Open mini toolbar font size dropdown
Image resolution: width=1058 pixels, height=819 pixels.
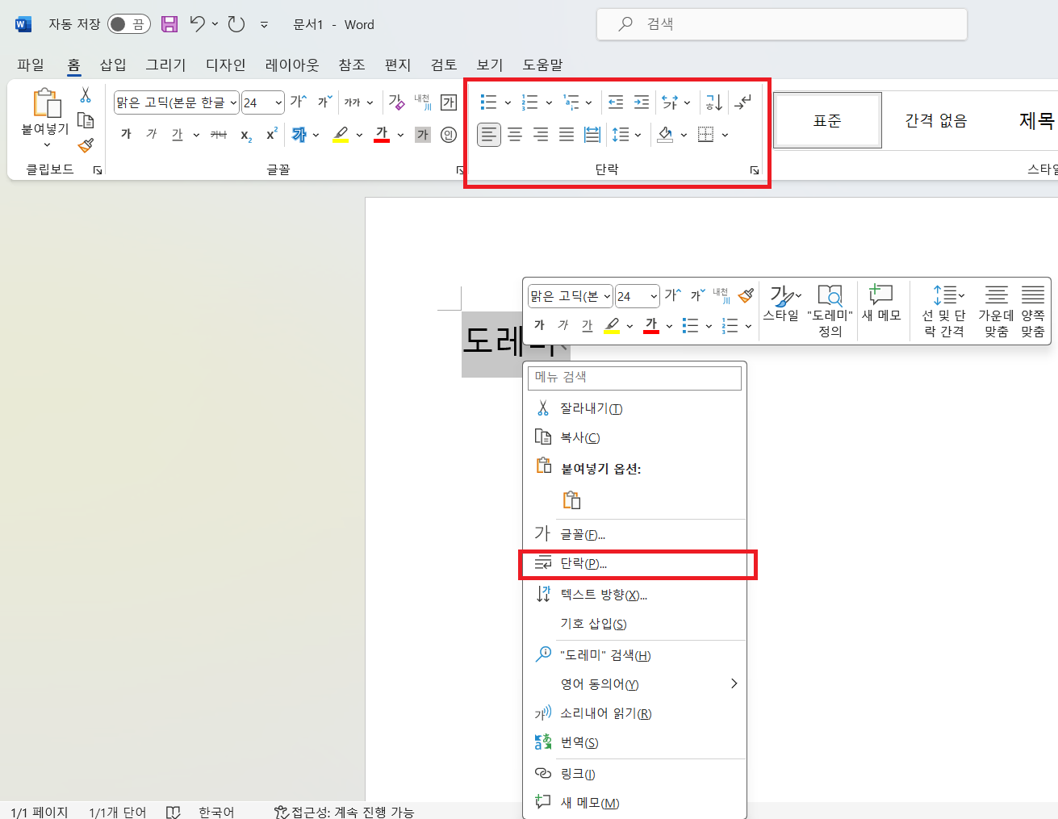654,296
